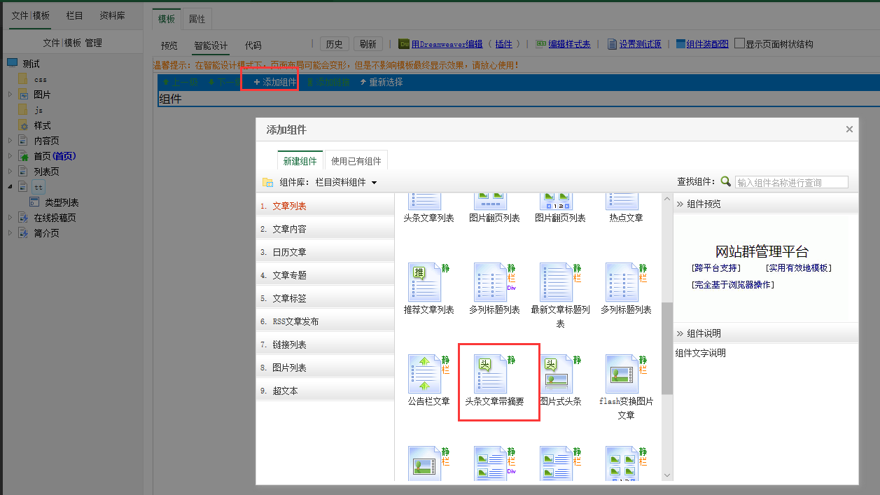Expand the 列表页 tree node
The width and height of the screenshot is (880, 495).
point(10,172)
